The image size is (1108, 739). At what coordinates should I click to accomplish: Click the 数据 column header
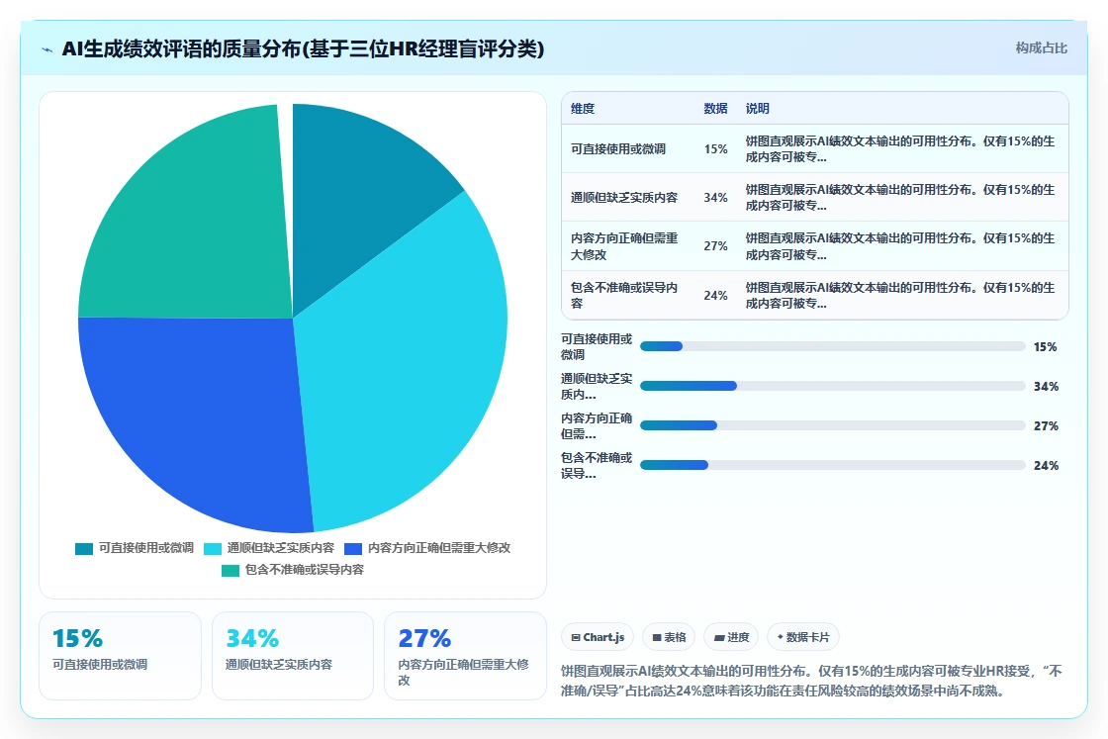click(716, 109)
